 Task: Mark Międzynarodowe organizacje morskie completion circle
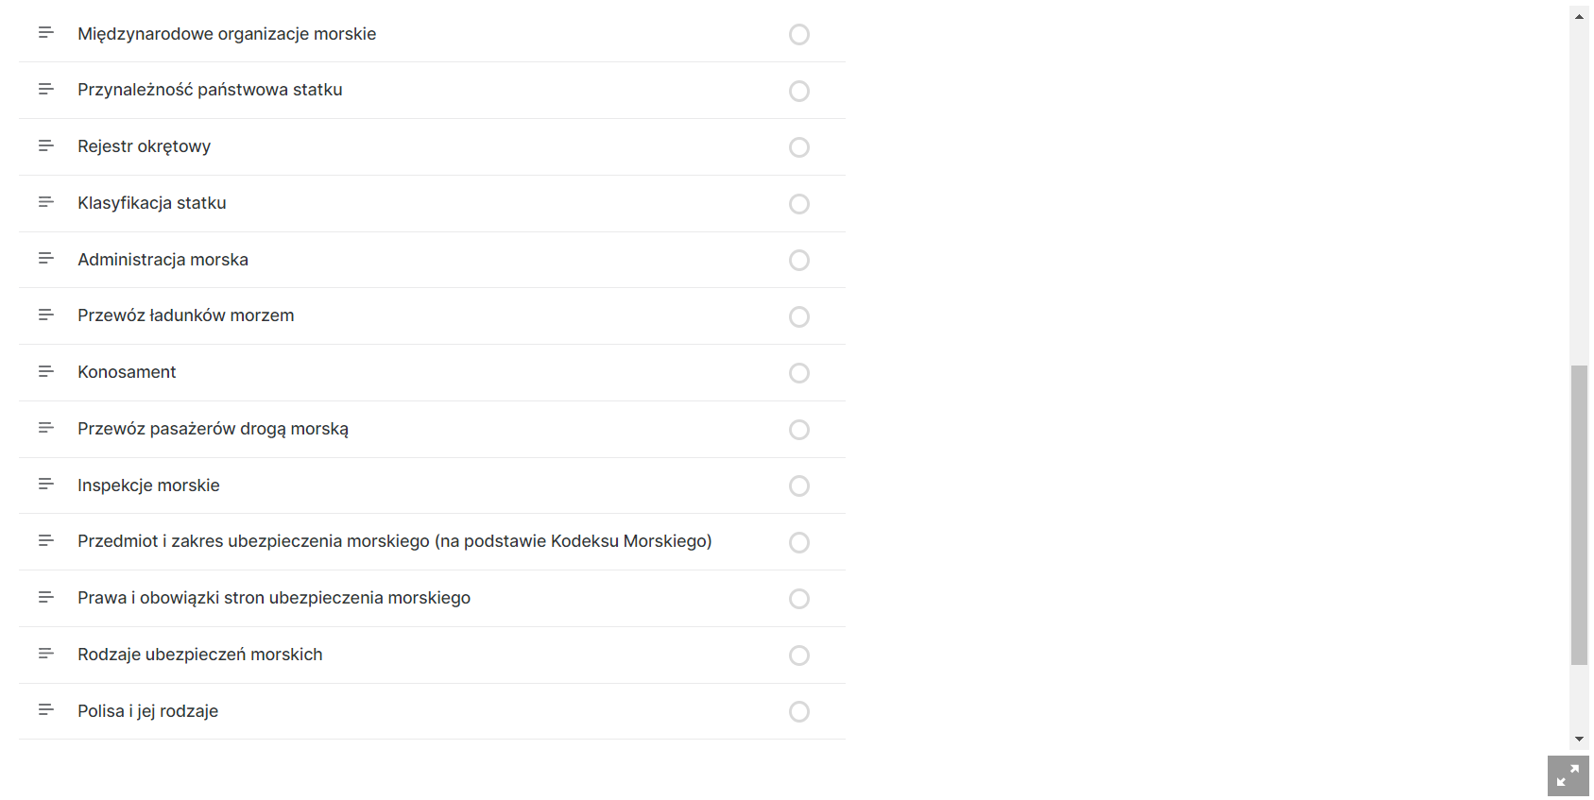coord(799,35)
